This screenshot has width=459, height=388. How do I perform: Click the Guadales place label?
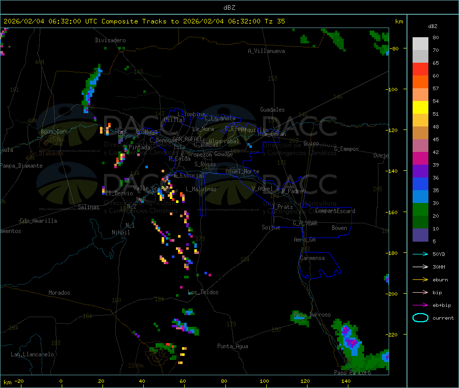[272, 110]
